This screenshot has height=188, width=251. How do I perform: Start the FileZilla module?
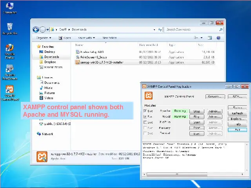tap(197, 122)
